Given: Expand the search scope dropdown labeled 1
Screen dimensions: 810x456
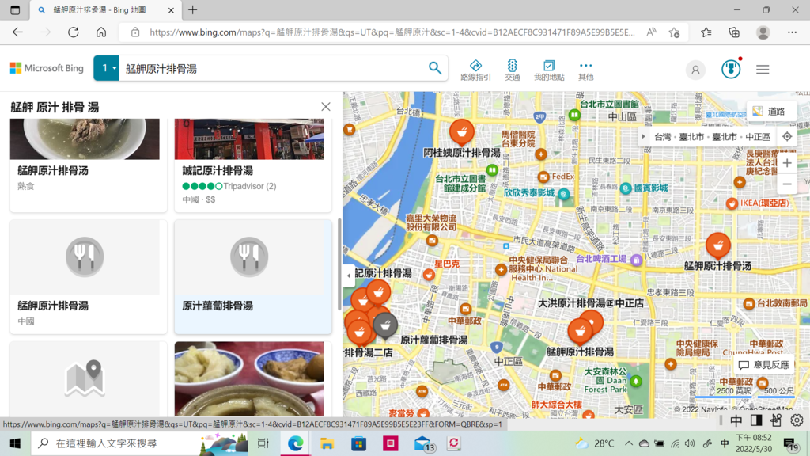Looking at the screenshot, I should click(x=107, y=68).
